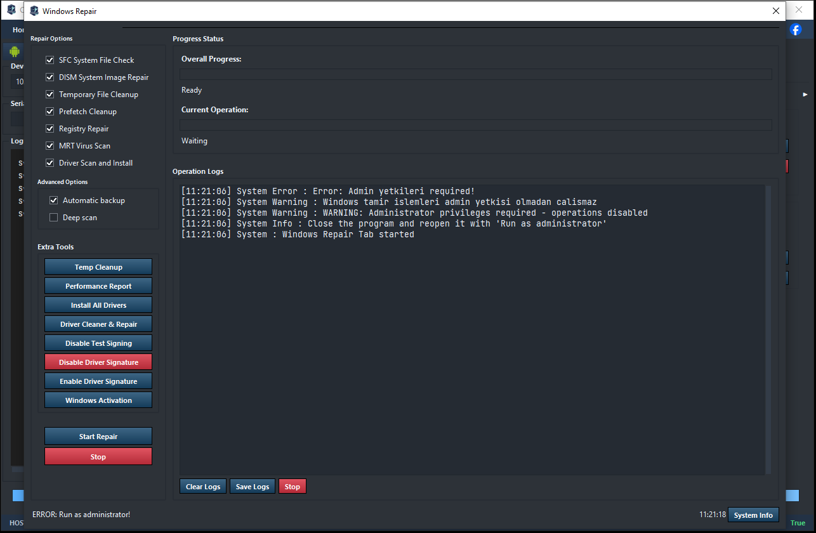The width and height of the screenshot is (816, 533).
Task: Click the green Android icon
Action: click(15, 51)
